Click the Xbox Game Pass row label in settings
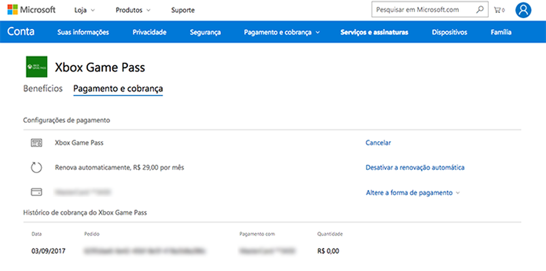This screenshot has height=271, width=546. pos(79,143)
